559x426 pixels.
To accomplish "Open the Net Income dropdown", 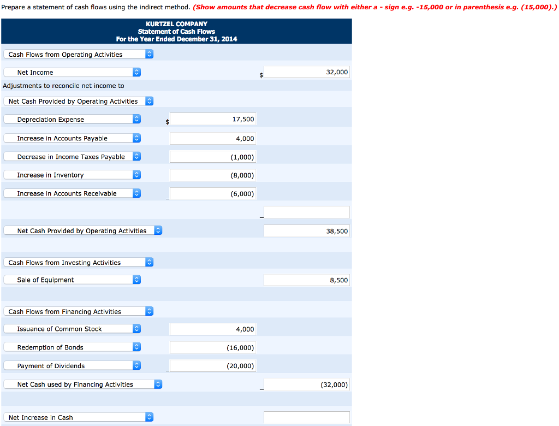I will pos(72,72).
